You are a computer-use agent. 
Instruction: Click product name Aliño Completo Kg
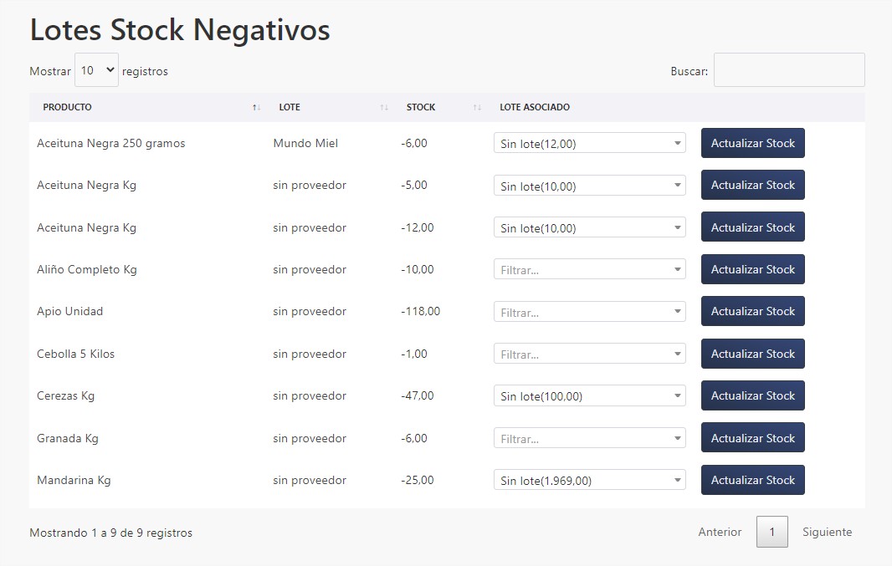(87, 269)
